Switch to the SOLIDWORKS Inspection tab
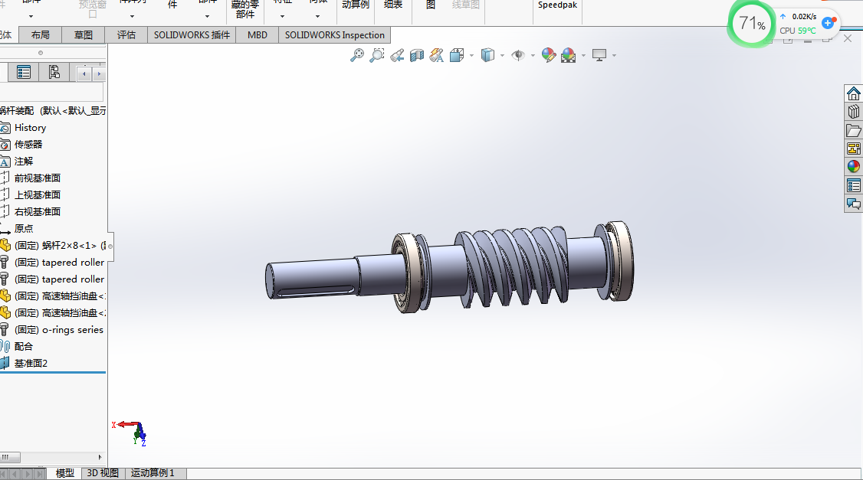This screenshot has height=480, width=863. pyautogui.click(x=334, y=35)
